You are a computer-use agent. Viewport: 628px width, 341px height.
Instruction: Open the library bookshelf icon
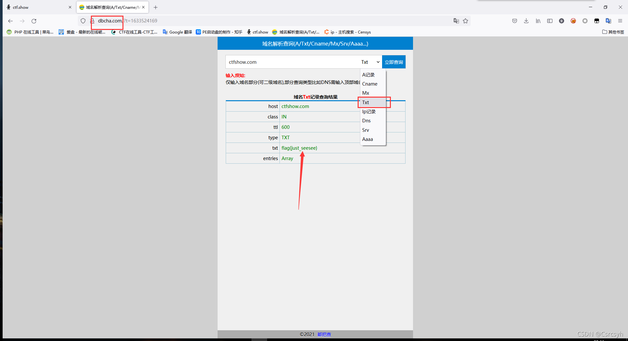click(538, 21)
